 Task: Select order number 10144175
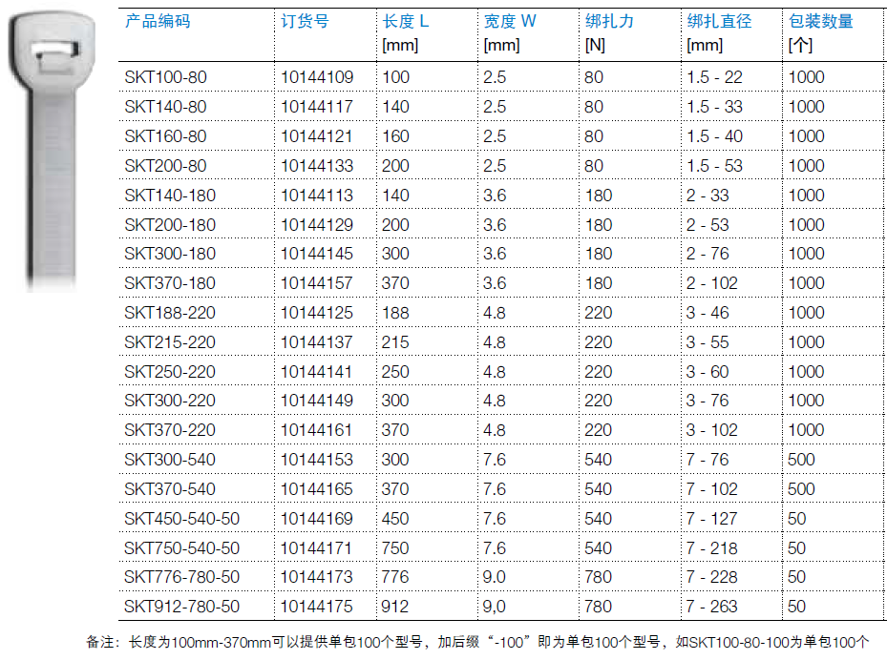[317, 607]
